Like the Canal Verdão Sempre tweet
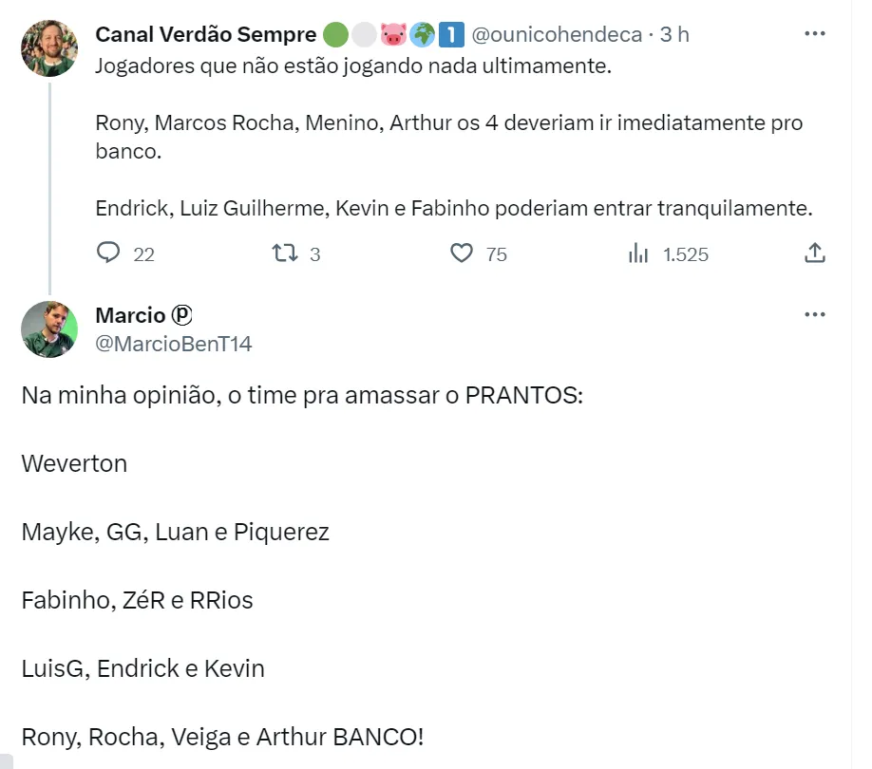 (462, 253)
